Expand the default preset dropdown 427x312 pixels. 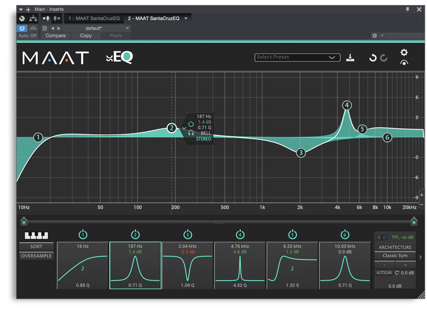[x=127, y=28]
